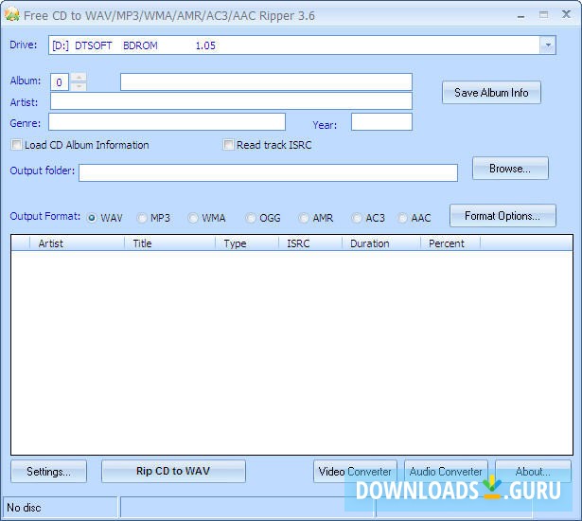This screenshot has height=521, width=582.
Task: Open the Video Converter
Action: click(355, 472)
